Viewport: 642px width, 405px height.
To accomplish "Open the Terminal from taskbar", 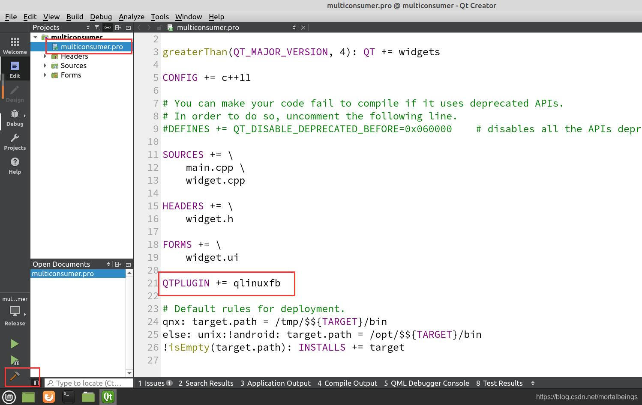I will pos(69,397).
